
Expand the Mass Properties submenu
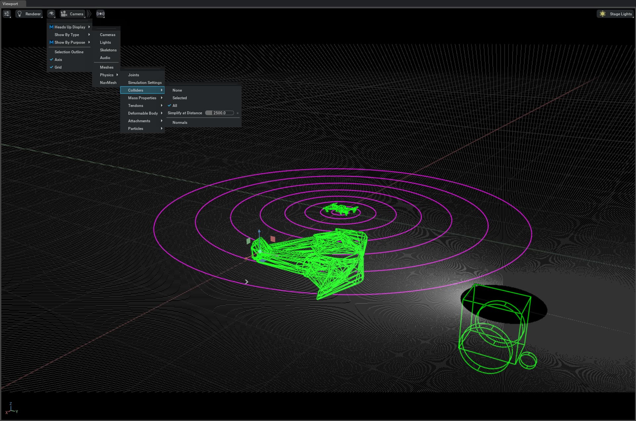[142, 98]
